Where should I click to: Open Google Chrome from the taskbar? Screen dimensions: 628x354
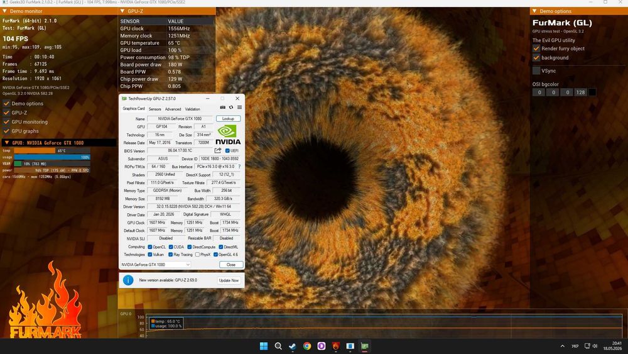(307, 346)
